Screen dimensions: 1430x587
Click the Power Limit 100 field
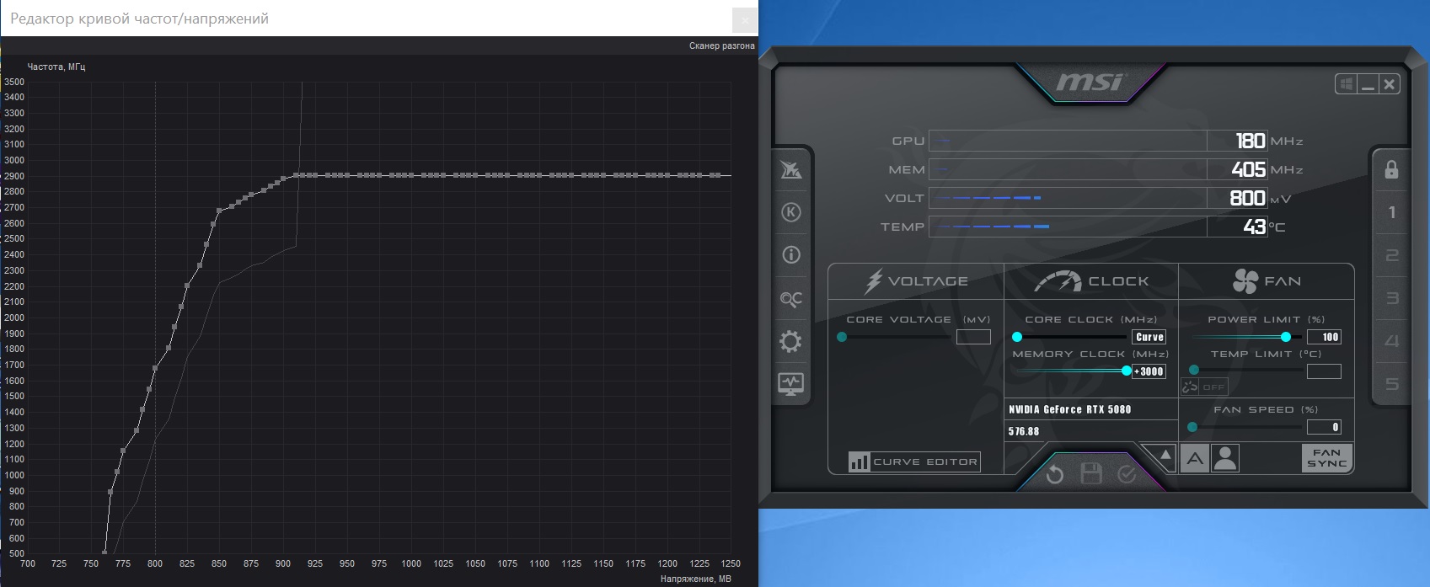(1324, 337)
